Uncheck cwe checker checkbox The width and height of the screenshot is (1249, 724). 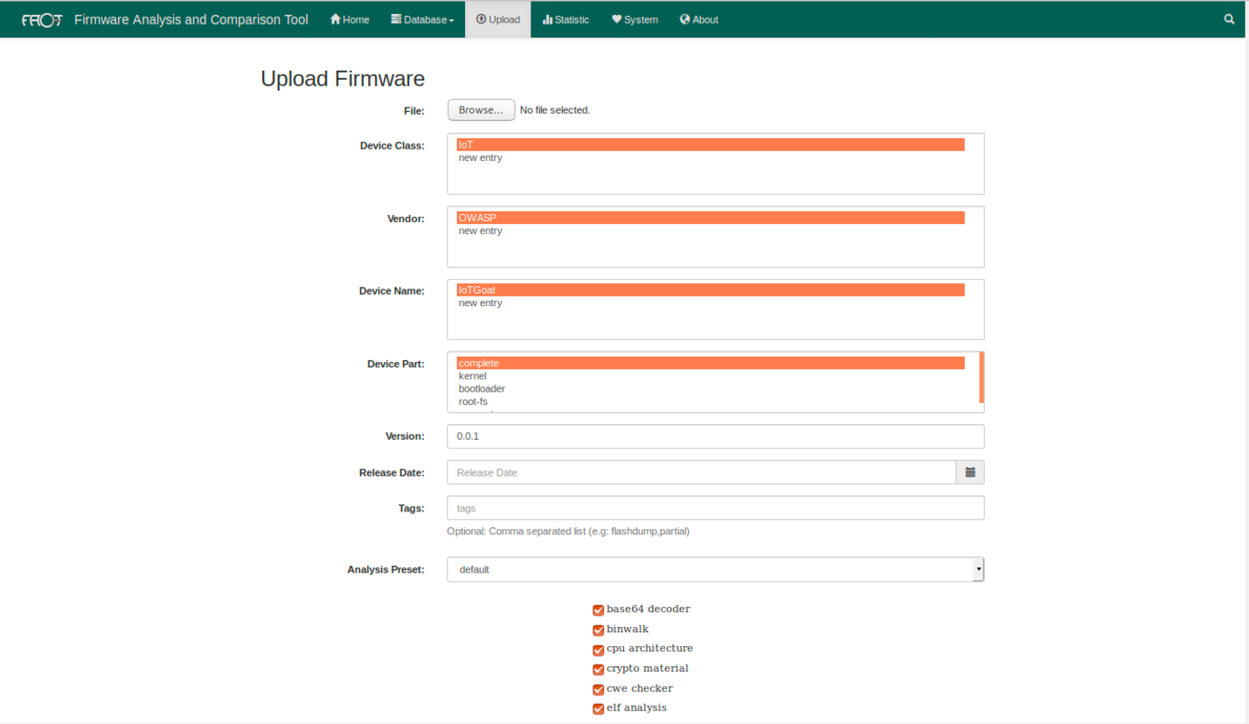coord(599,689)
